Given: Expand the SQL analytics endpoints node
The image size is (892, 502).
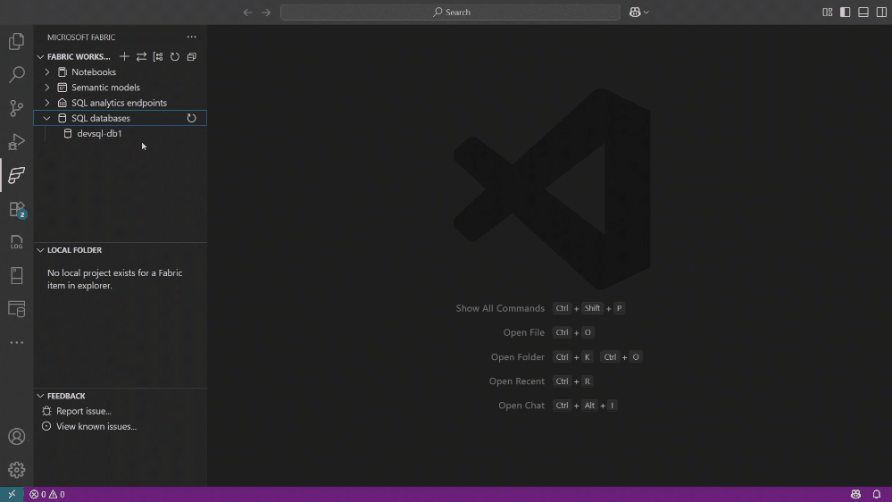Looking at the screenshot, I should [47, 103].
